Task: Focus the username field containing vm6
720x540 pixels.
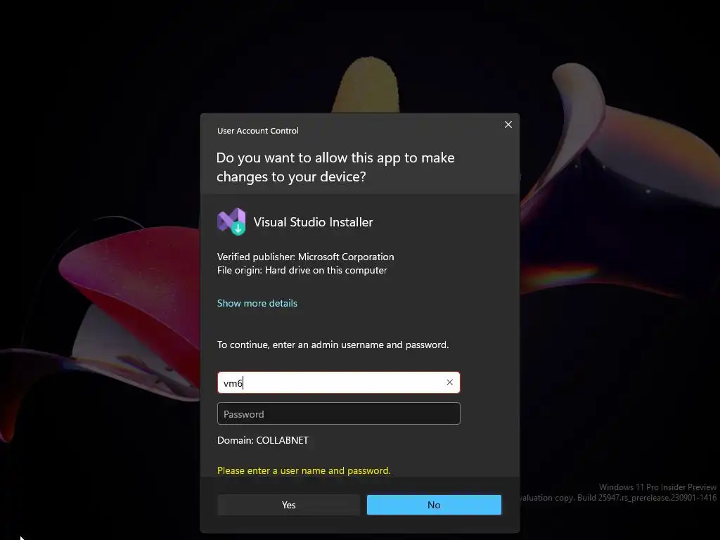Action: pyautogui.click(x=338, y=382)
